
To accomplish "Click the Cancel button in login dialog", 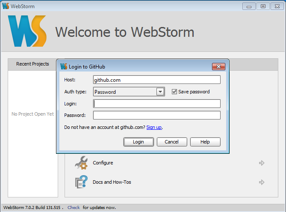I will point(172,142).
